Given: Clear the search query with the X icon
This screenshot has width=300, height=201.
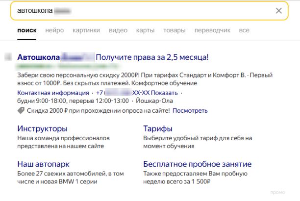Looking at the screenshot, I should (279, 11).
